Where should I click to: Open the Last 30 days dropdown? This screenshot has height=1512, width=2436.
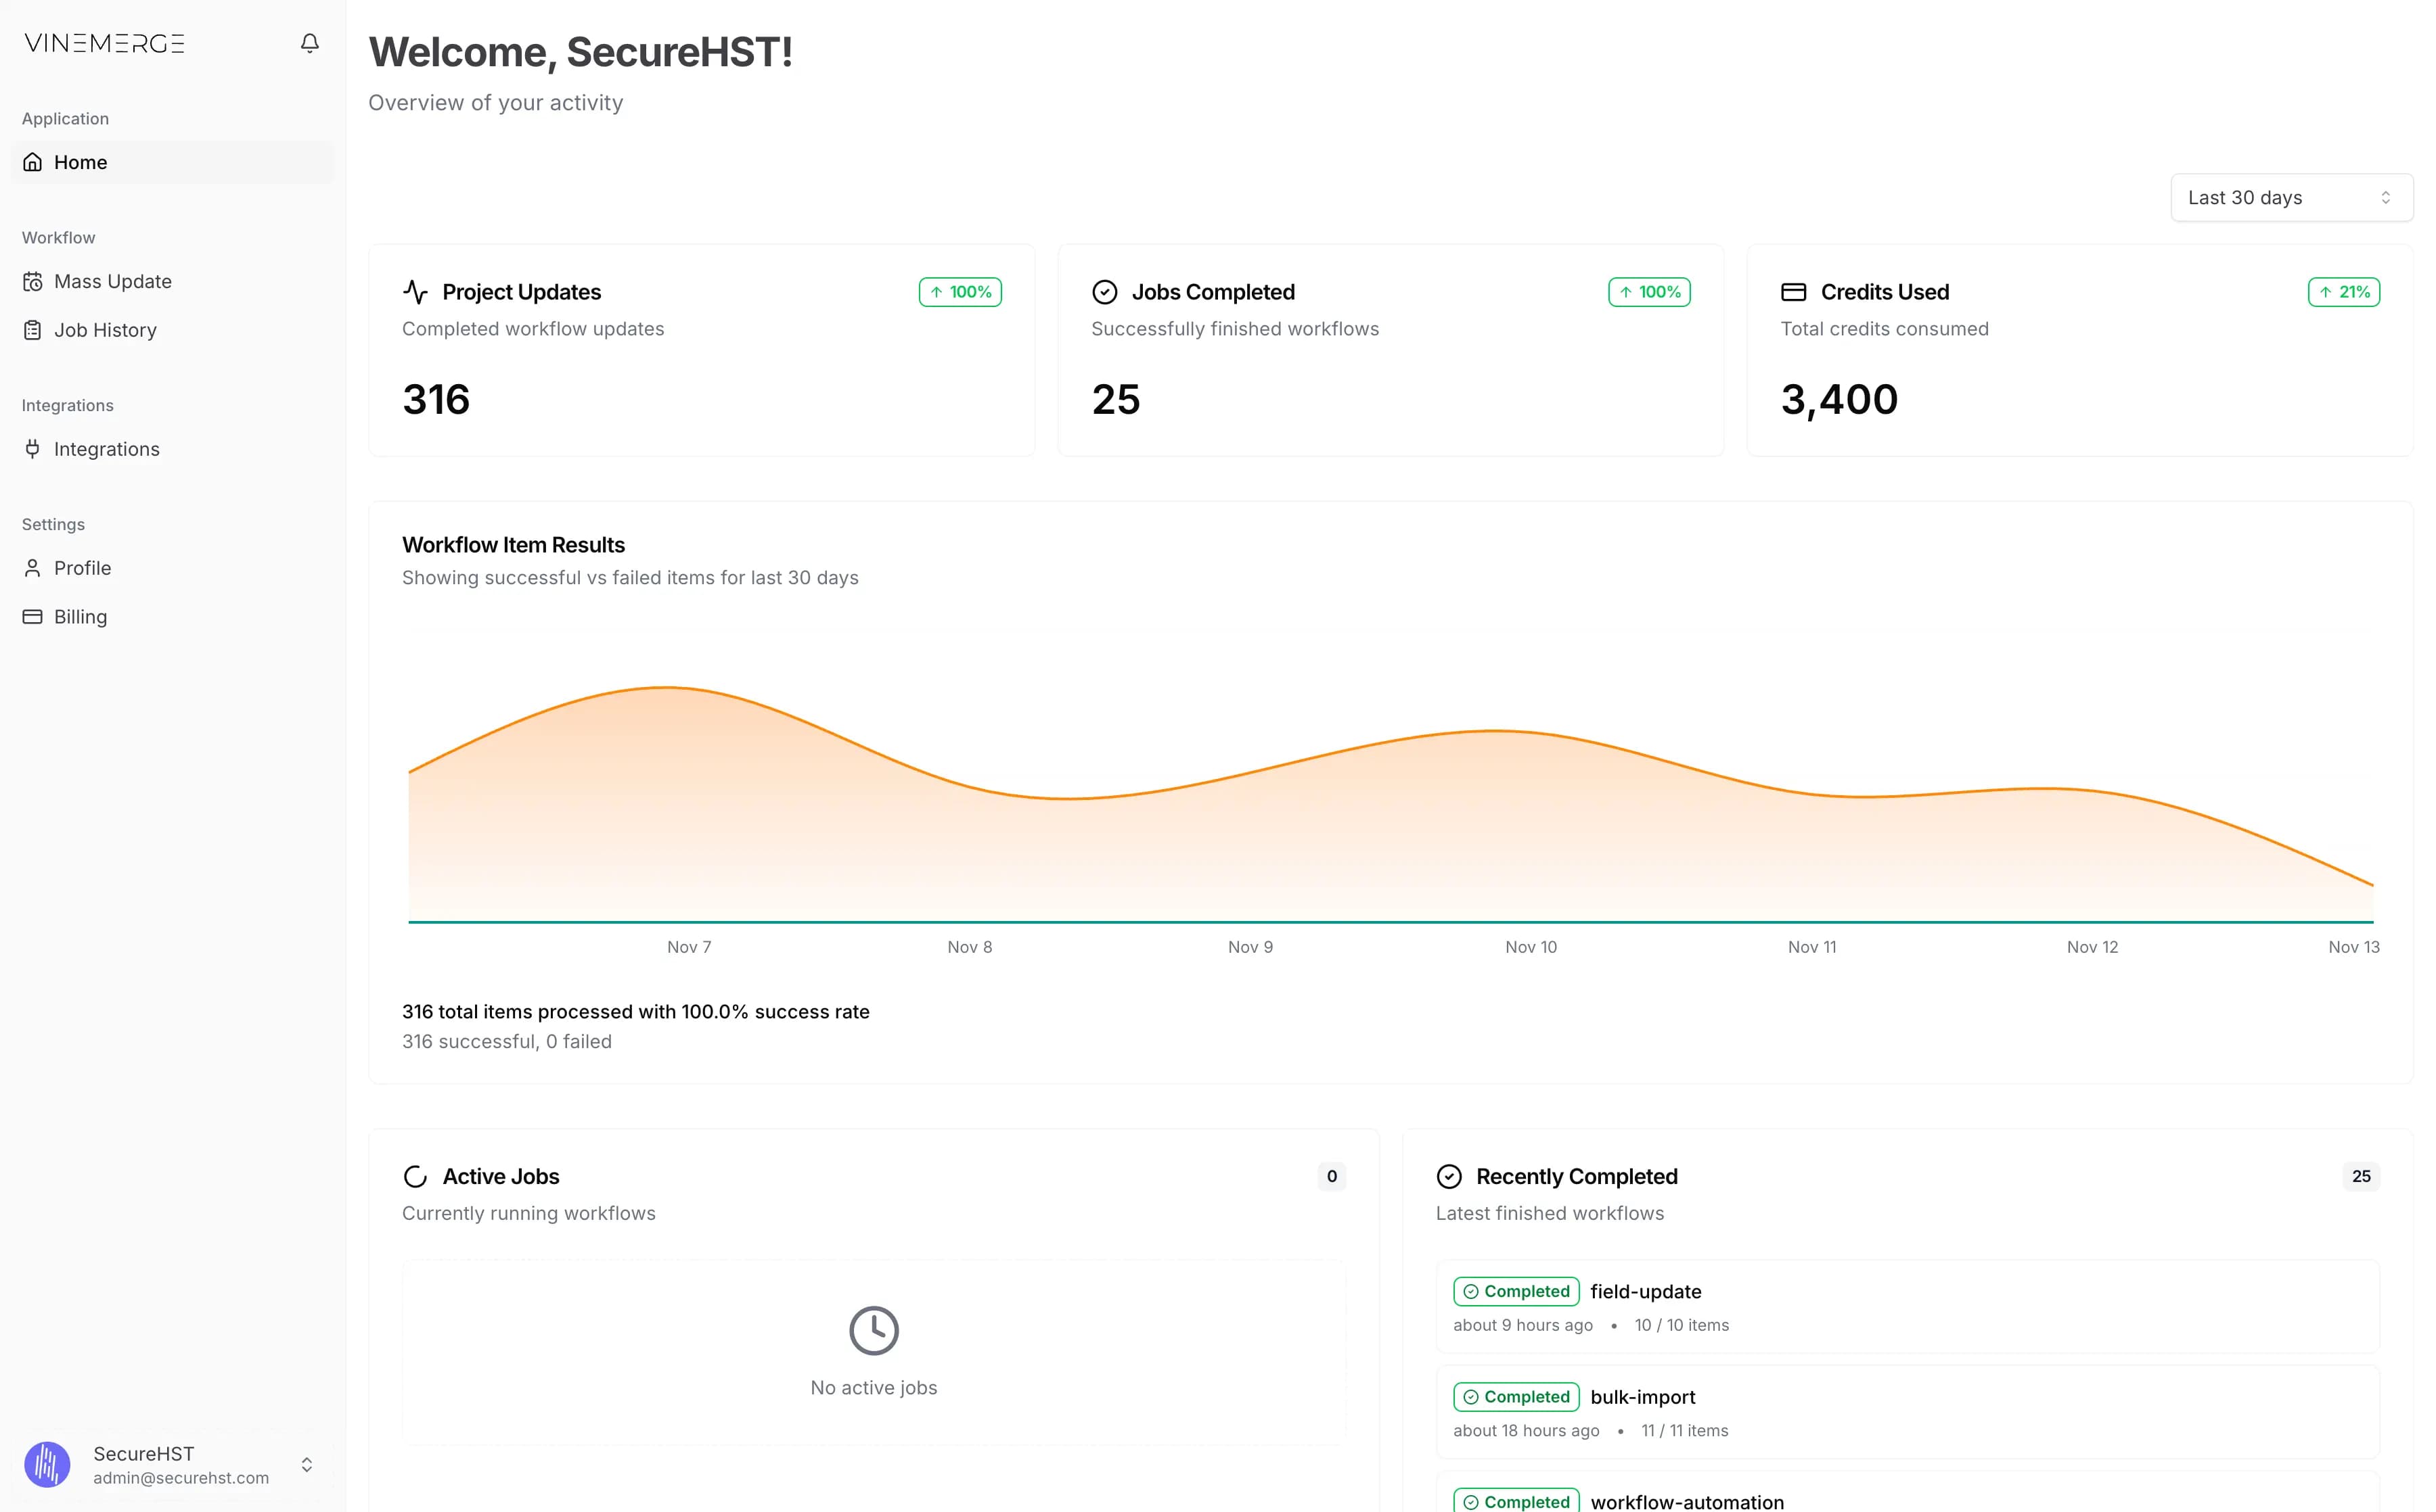[x=2290, y=197]
